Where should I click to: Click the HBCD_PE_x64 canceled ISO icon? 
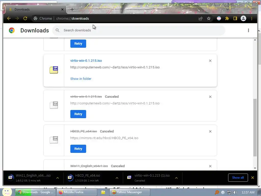[54, 140]
